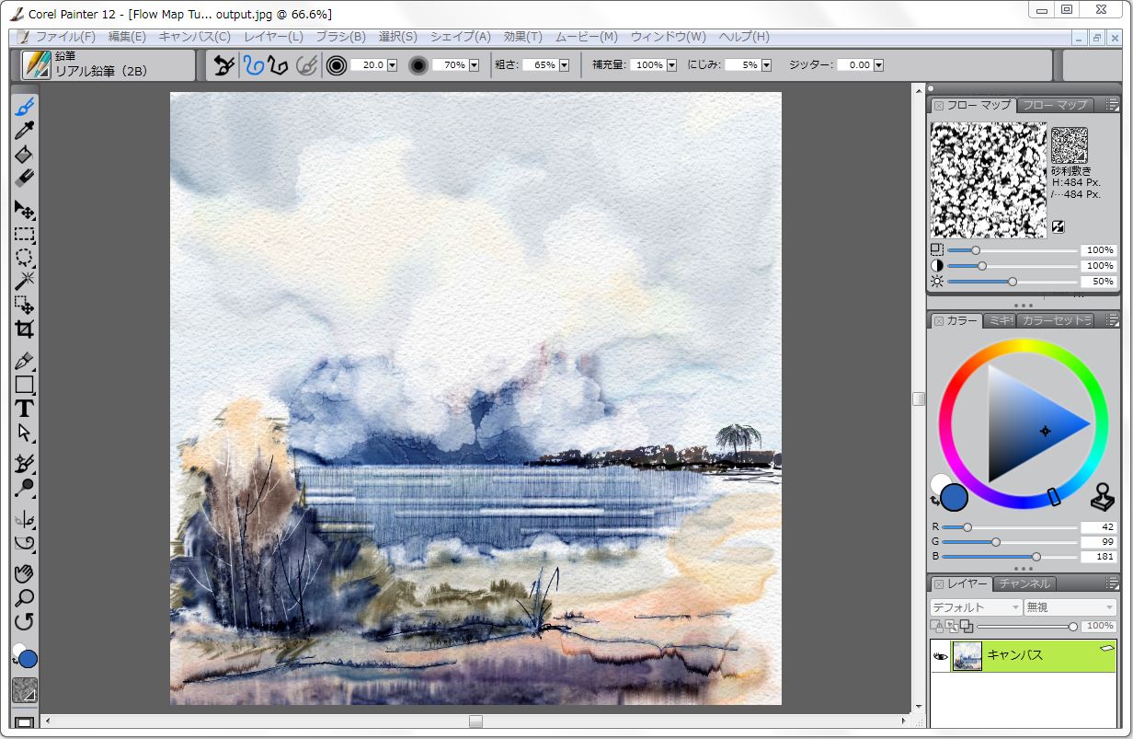
Task: Expand the 無視 composite depth dropdown
Action: tap(1070, 607)
